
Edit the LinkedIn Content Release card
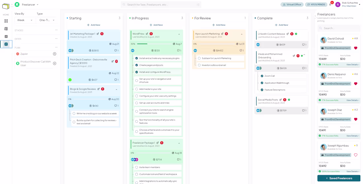click(x=287, y=34)
